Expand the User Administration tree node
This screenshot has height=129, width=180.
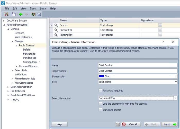click(8, 87)
